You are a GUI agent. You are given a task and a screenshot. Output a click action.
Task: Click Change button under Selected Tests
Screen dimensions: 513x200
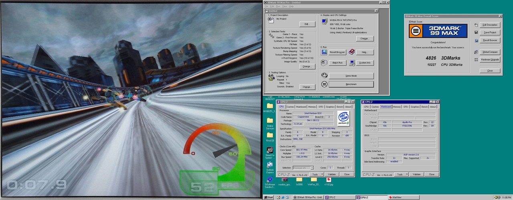click(307, 66)
